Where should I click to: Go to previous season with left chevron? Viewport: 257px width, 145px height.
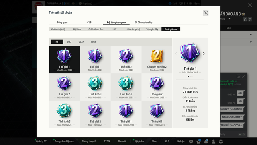[x=176, y=54]
